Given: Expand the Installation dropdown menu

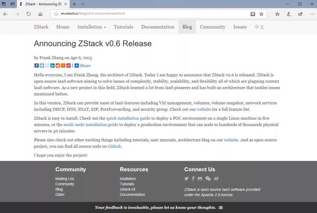Looking at the screenshot, I should point(92,27).
